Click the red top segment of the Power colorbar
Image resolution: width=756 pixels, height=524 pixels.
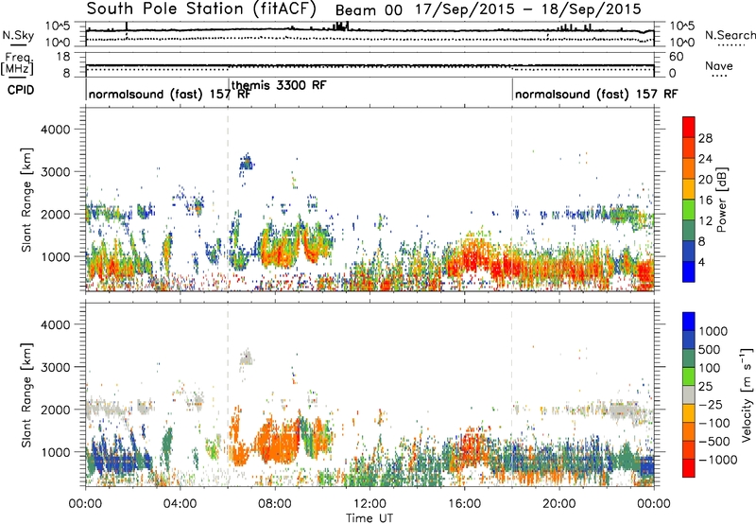689,127
